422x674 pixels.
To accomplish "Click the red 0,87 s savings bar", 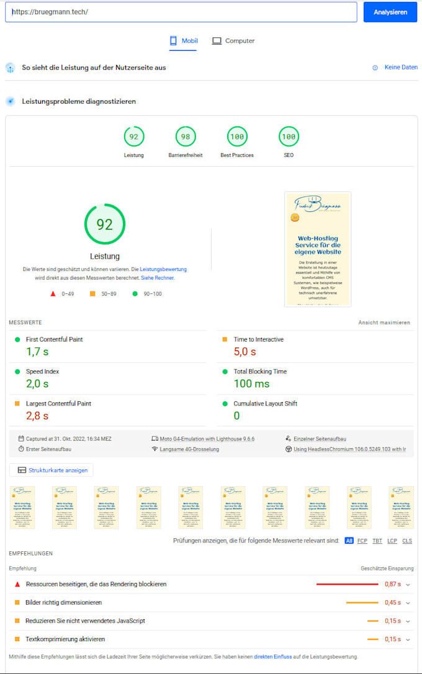I will pos(347,584).
